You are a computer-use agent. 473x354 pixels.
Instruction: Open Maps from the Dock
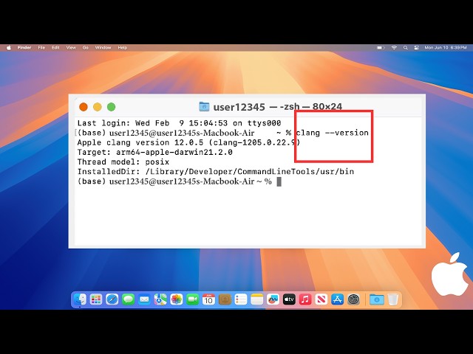click(160, 299)
